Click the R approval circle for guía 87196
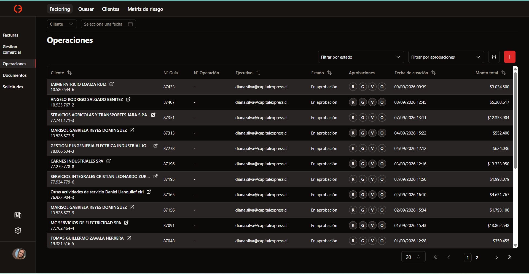Viewport: 529px width, 274px height. (x=353, y=164)
